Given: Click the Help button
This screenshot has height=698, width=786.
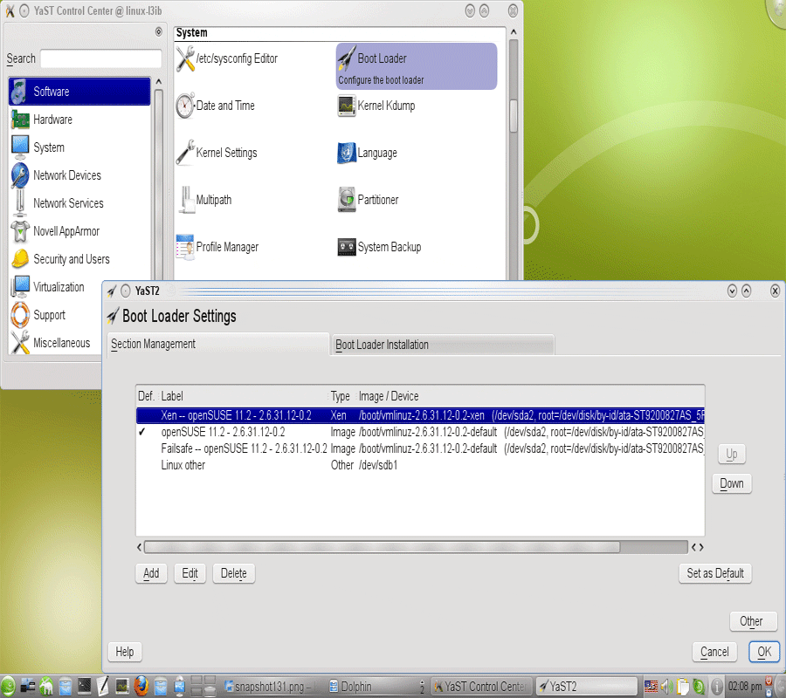Looking at the screenshot, I should click(x=124, y=652).
